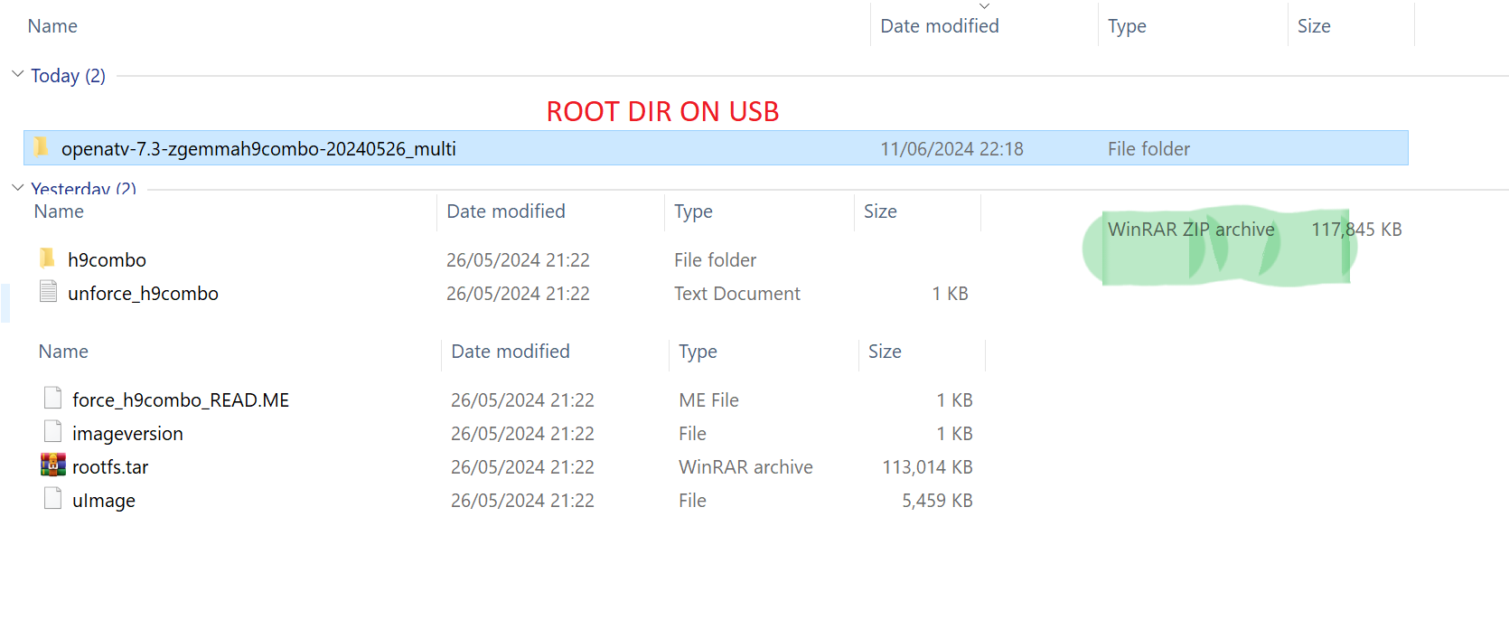1509x620 pixels.
Task: Click the date modified of the h9combo folder
Action: pyautogui.click(x=518, y=260)
